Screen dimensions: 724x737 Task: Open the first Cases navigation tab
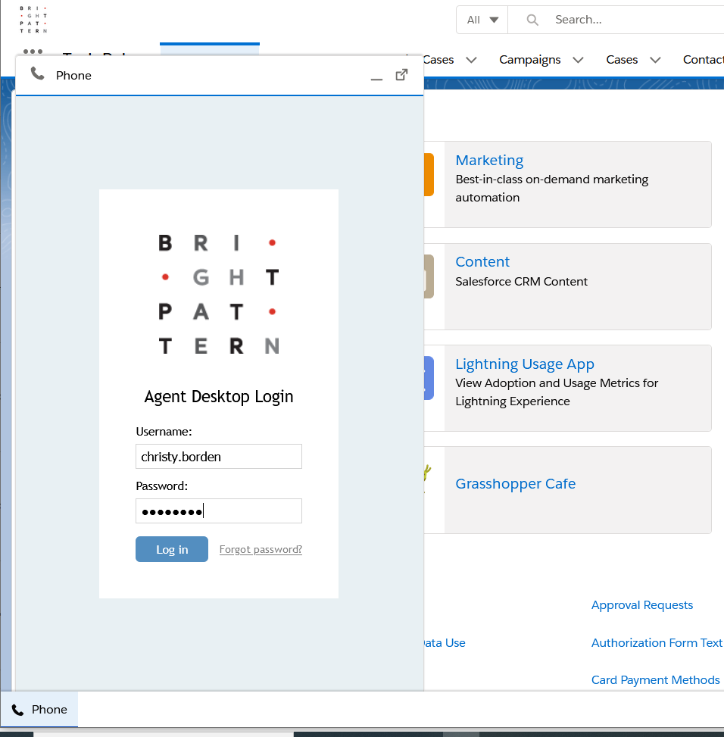(438, 60)
